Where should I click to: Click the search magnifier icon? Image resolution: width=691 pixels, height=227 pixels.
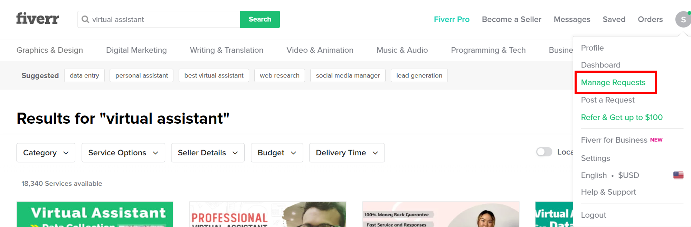pyautogui.click(x=85, y=19)
